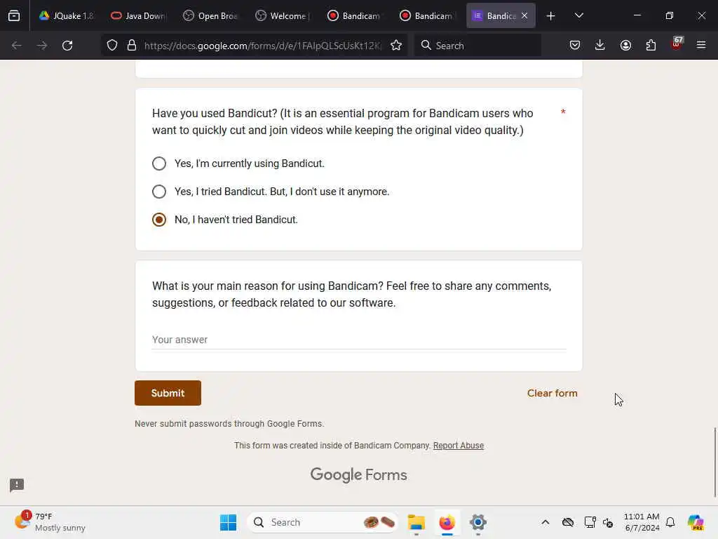Click the muted volume tray icon
The image size is (718, 539).
[608, 522]
